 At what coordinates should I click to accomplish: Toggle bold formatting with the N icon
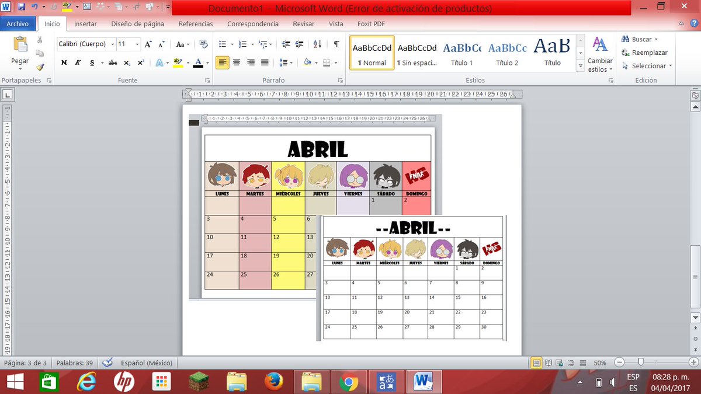click(64, 62)
